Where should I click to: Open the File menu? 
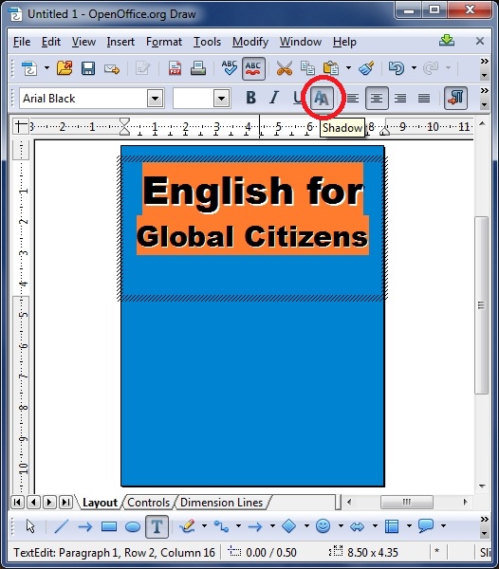[x=22, y=42]
